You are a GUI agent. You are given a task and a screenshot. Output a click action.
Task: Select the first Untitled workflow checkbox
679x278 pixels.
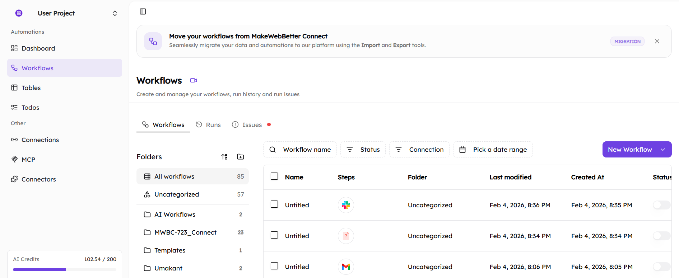coord(274,204)
